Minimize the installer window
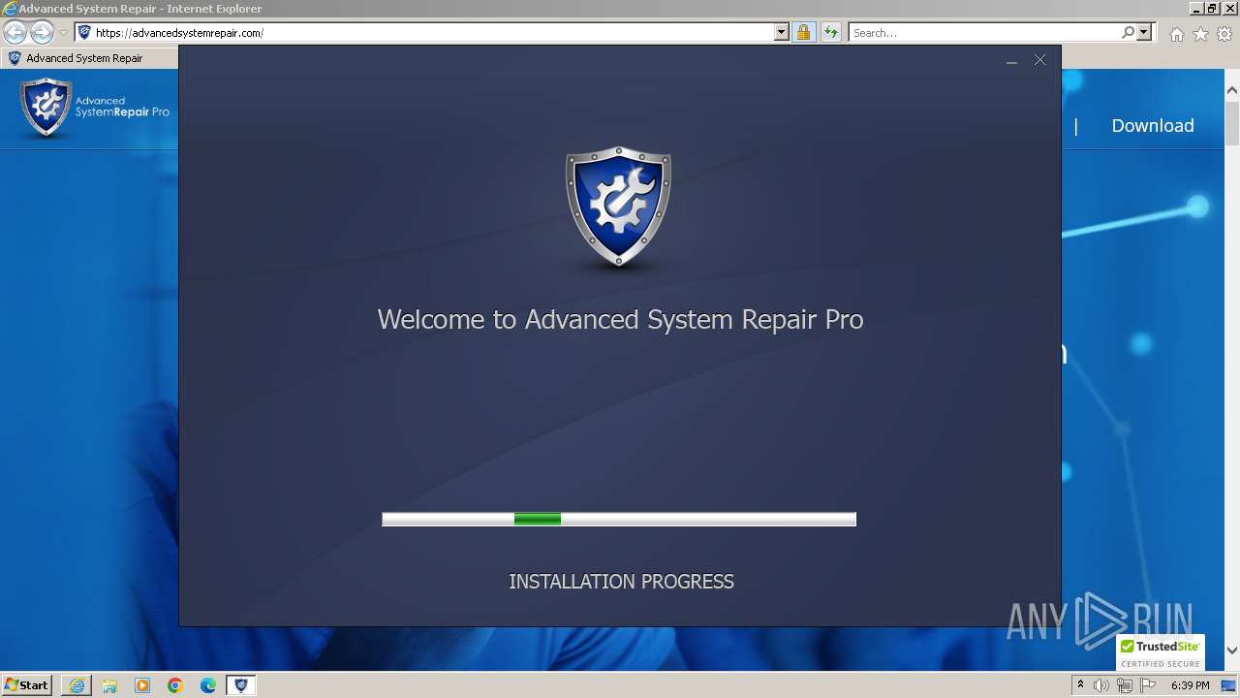 coord(1011,61)
